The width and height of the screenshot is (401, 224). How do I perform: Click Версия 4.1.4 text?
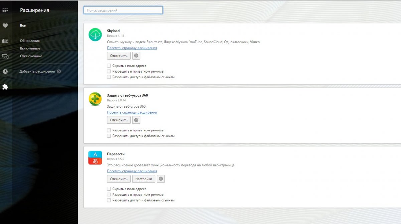pyautogui.click(x=116, y=35)
